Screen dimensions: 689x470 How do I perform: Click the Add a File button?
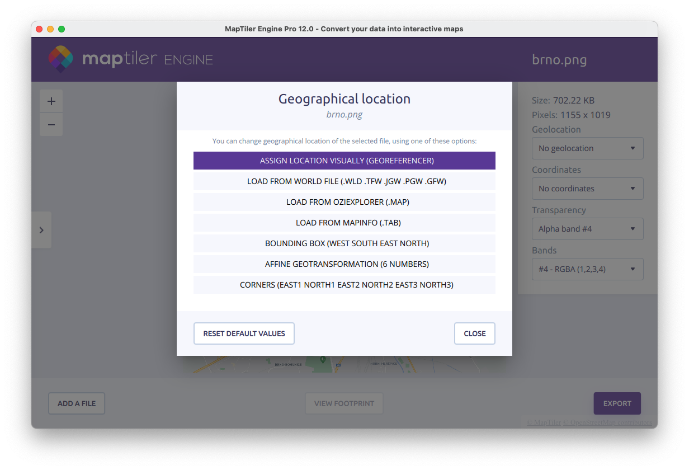pos(77,403)
